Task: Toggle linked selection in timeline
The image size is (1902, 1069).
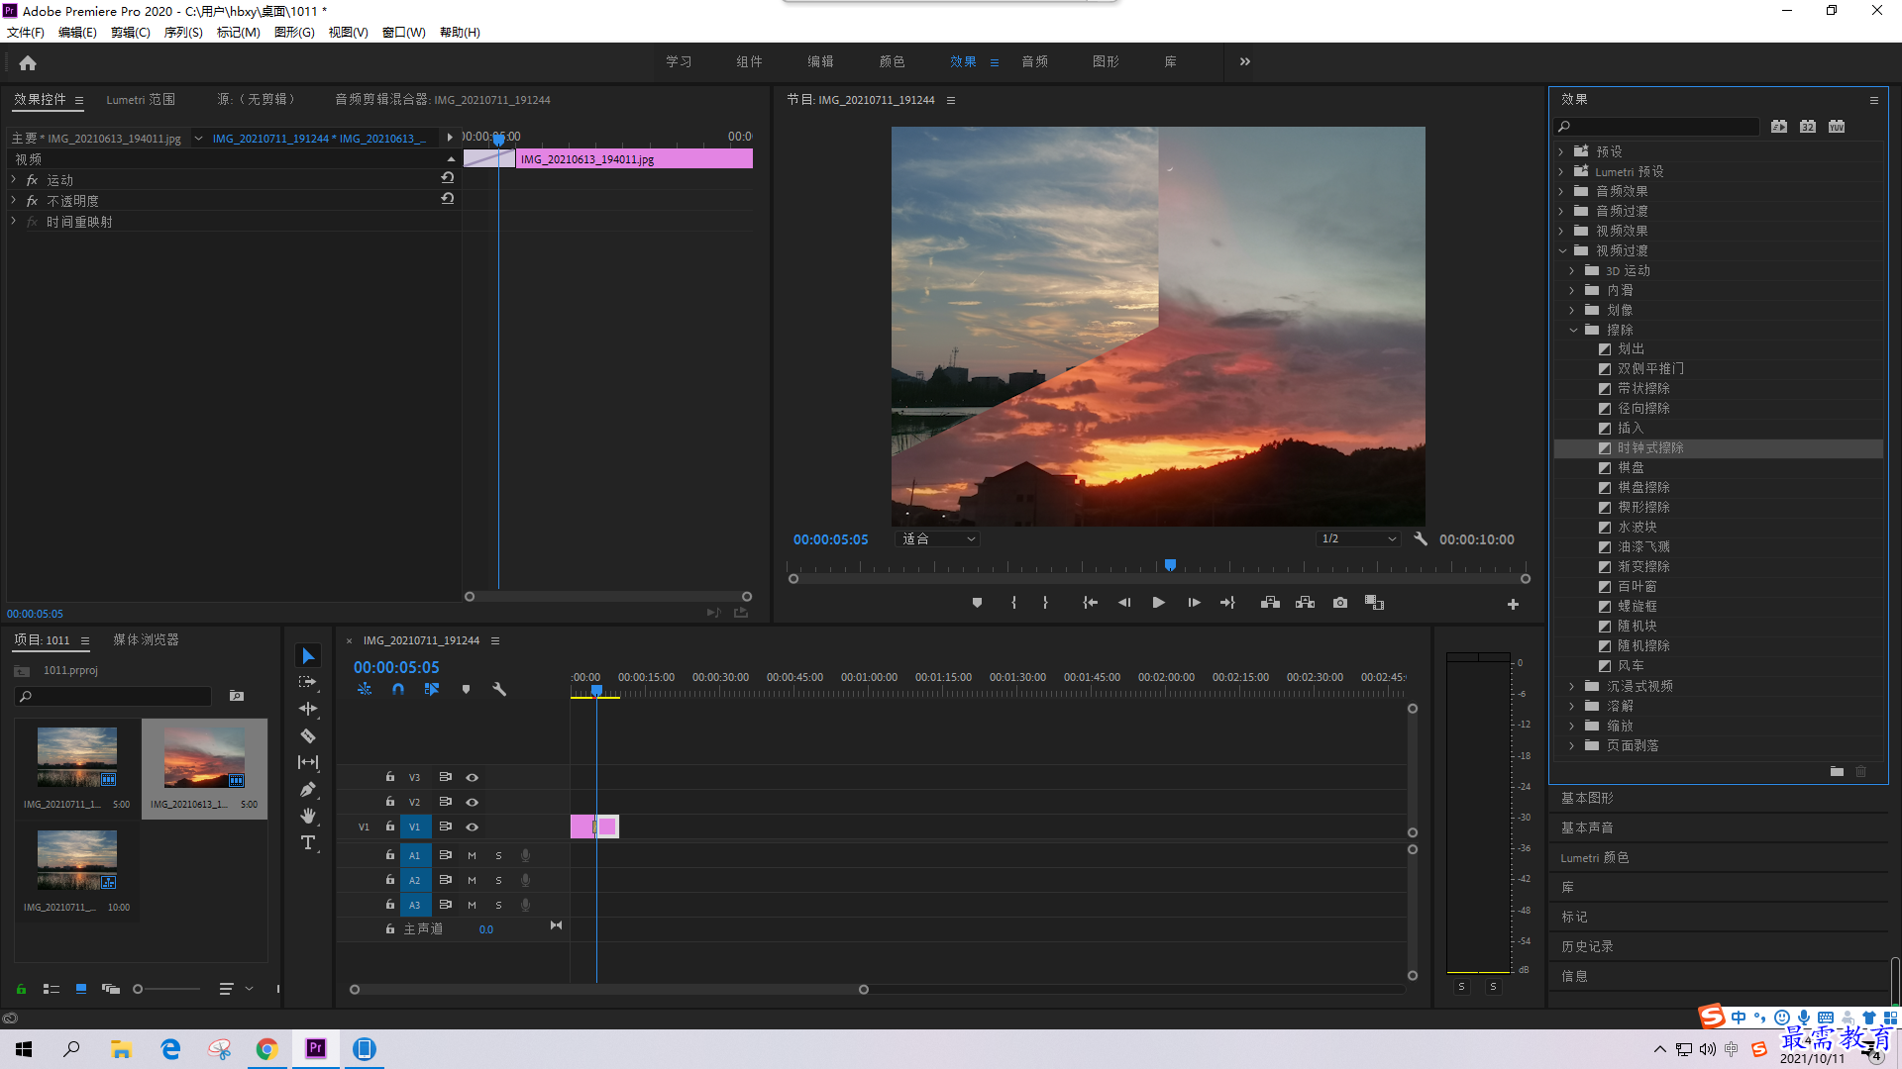Action: 432,689
